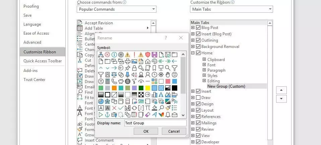Choose the dark green square swatch
321x145 pixels.
coord(141,88)
